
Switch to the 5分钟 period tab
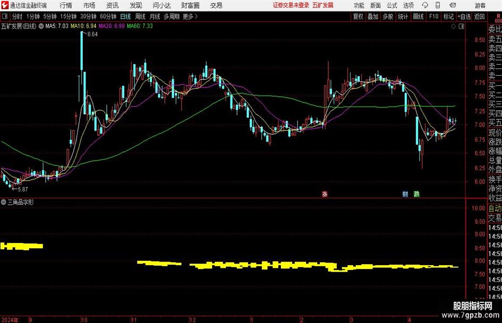(49, 16)
